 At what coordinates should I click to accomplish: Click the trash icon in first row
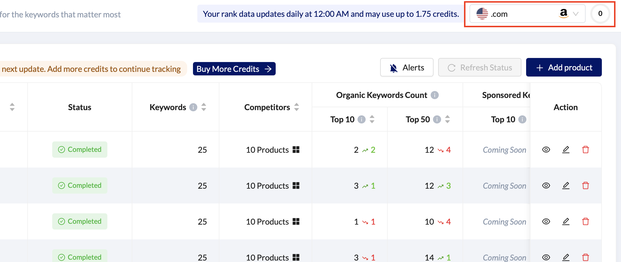pyautogui.click(x=585, y=150)
